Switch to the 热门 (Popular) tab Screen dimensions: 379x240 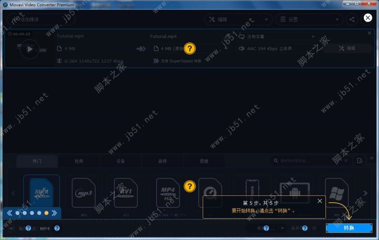click(37, 161)
